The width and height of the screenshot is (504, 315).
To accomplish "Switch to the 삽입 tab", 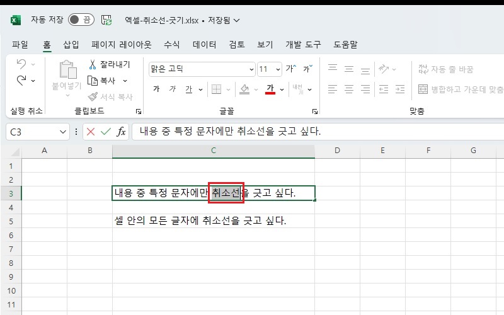I will pos(71,44).
